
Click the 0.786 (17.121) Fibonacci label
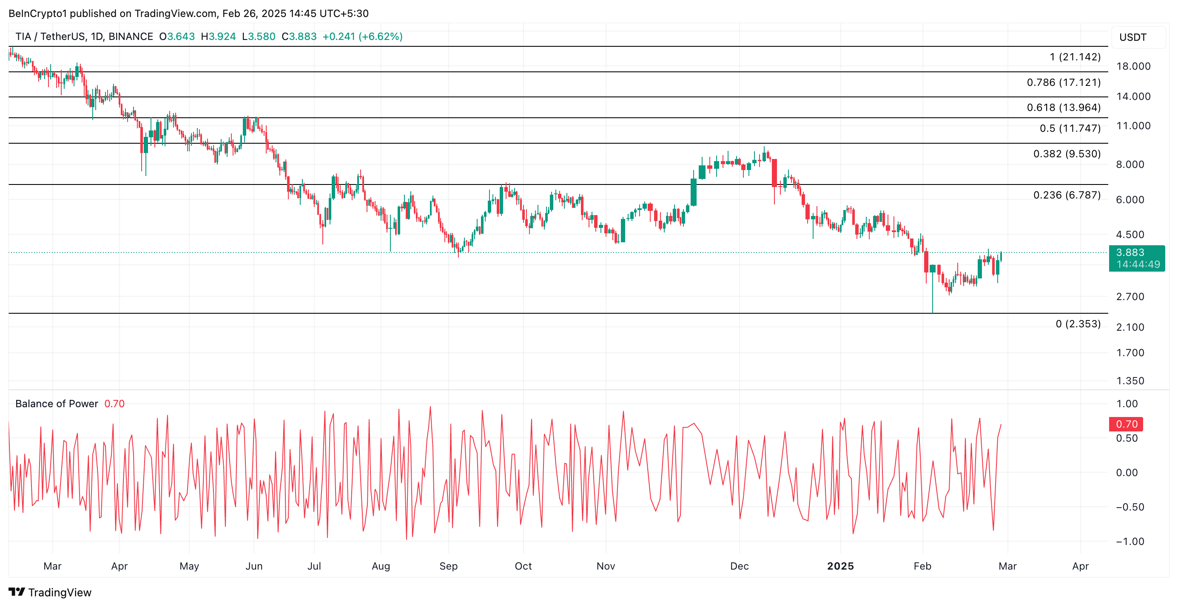pos(1063,83)
